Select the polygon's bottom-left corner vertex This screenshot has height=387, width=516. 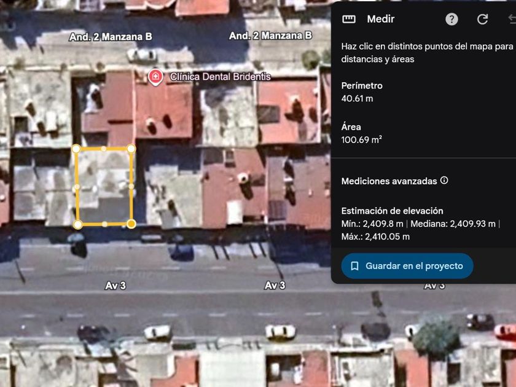pyautogui.click(x=78, y=224)
